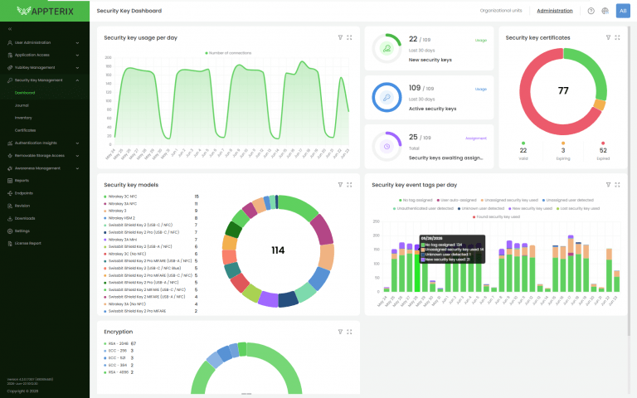Click the page vertical scrollbar

pos(630,179)
